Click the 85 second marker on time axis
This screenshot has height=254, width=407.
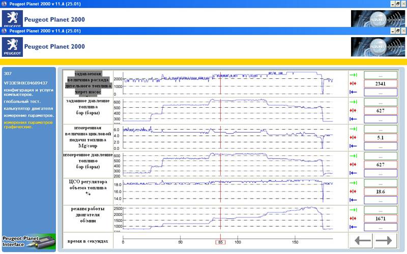220,242
